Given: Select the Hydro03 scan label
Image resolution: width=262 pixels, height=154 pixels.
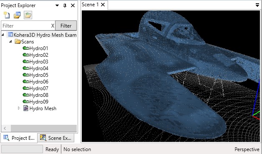Looking at the screenshot, I should (x=39, y=62).
